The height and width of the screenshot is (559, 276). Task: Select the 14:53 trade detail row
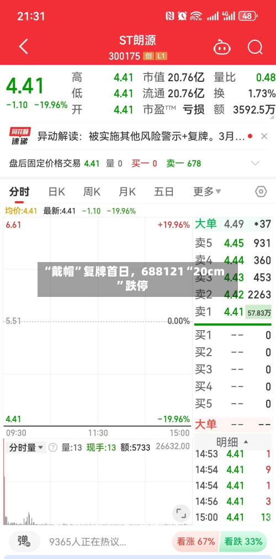[x=233, y=454]
